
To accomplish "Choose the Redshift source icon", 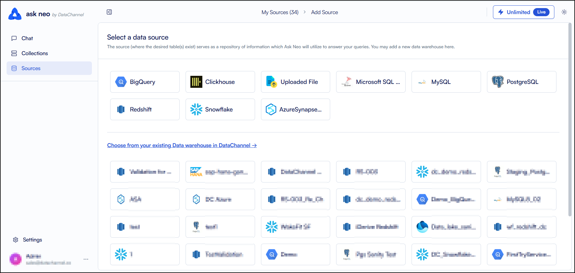I will (121, 109).
